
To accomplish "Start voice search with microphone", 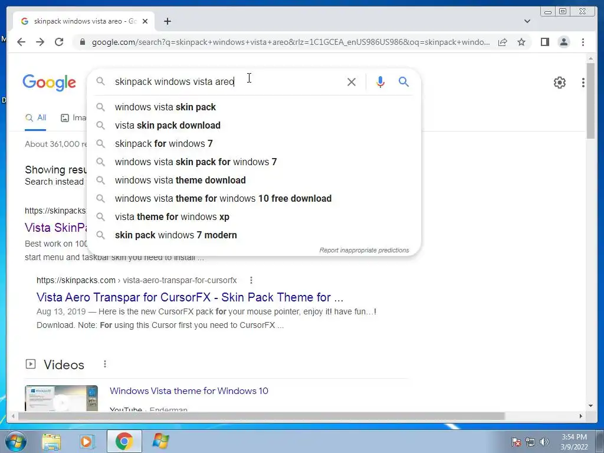I will (380, 81).
